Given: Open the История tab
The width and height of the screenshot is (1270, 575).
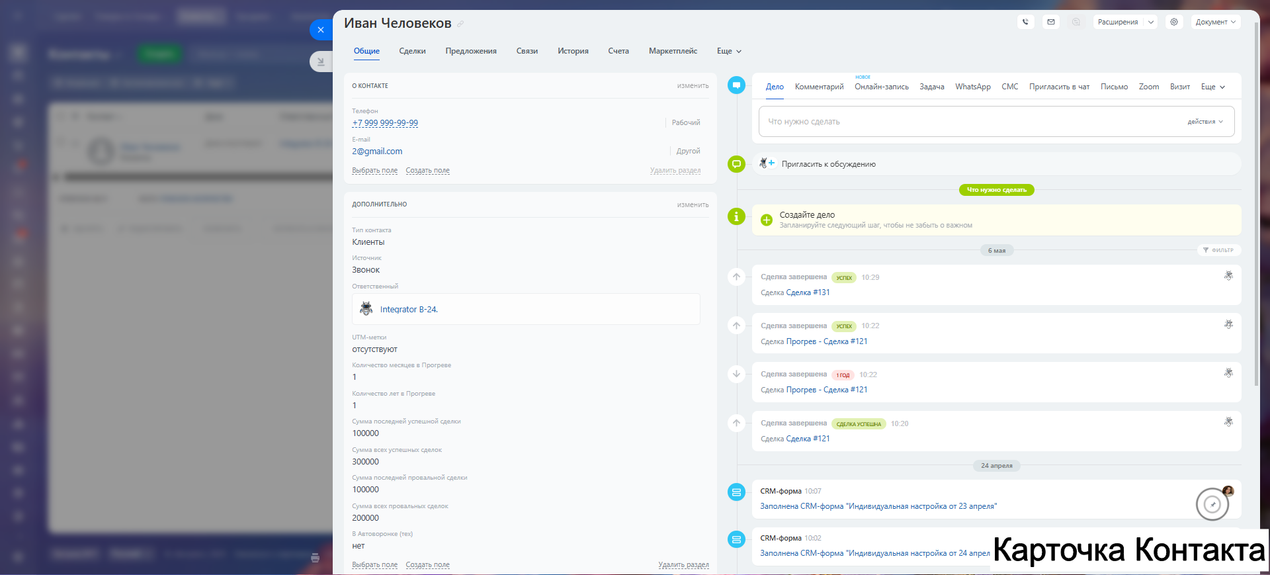Looking at the screenshot, I should point(572,51).
